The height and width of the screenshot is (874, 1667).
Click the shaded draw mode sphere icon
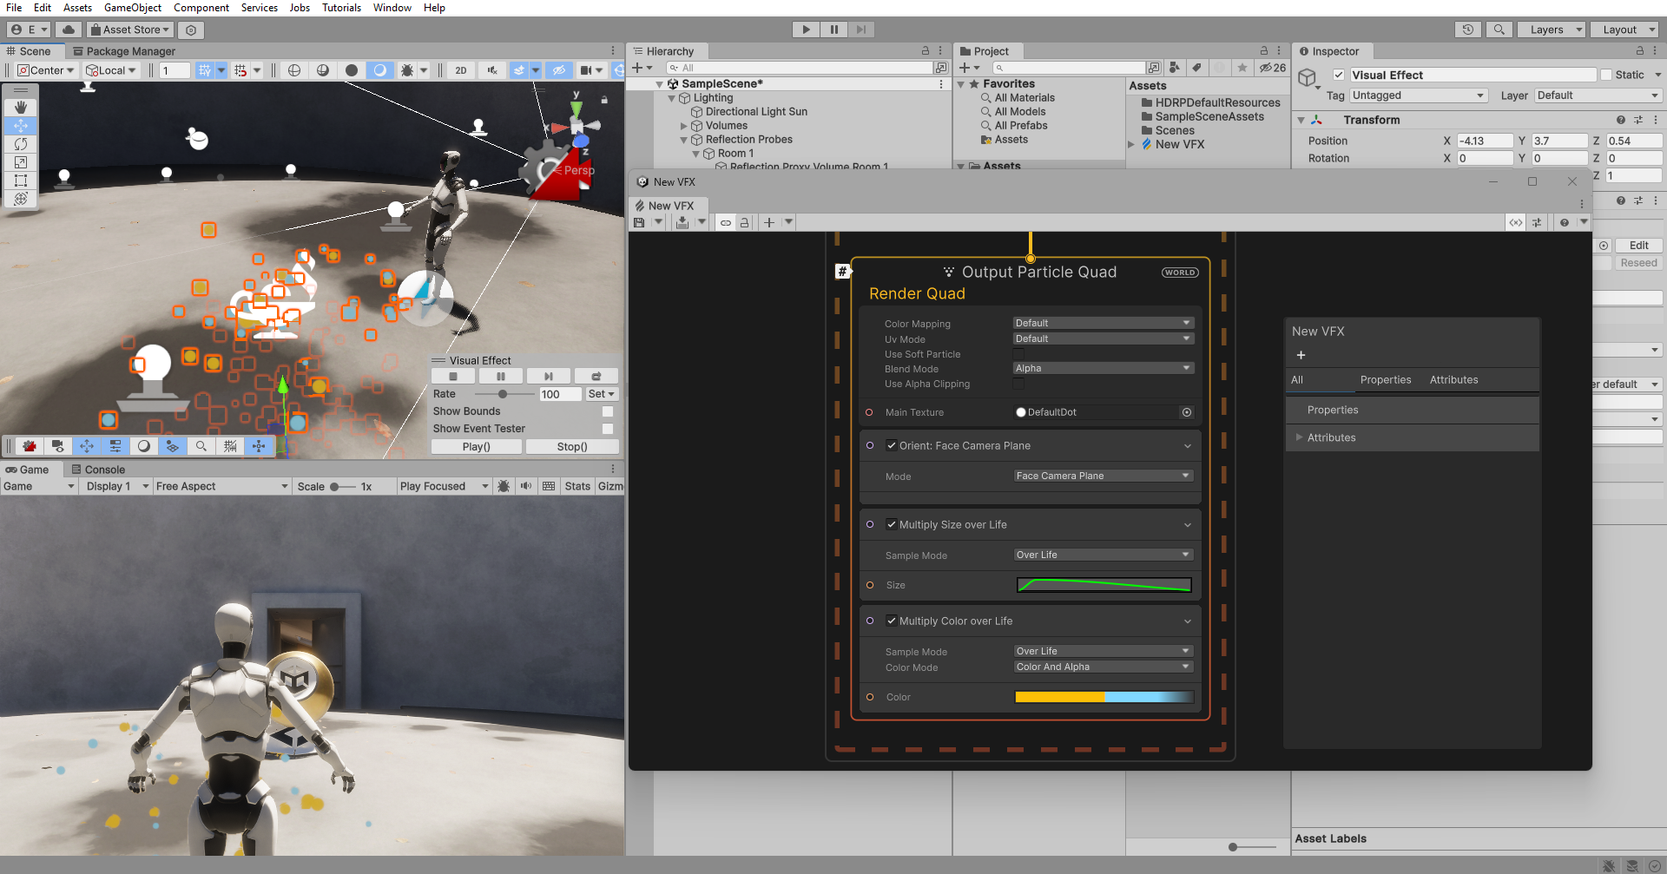[x=352, y=70]
